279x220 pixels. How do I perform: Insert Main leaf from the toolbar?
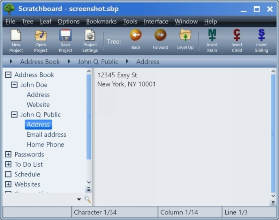pyautogui.click(x=212, y=35)
